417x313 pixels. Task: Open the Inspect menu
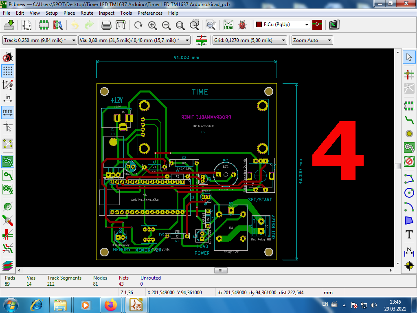[106, 13]
